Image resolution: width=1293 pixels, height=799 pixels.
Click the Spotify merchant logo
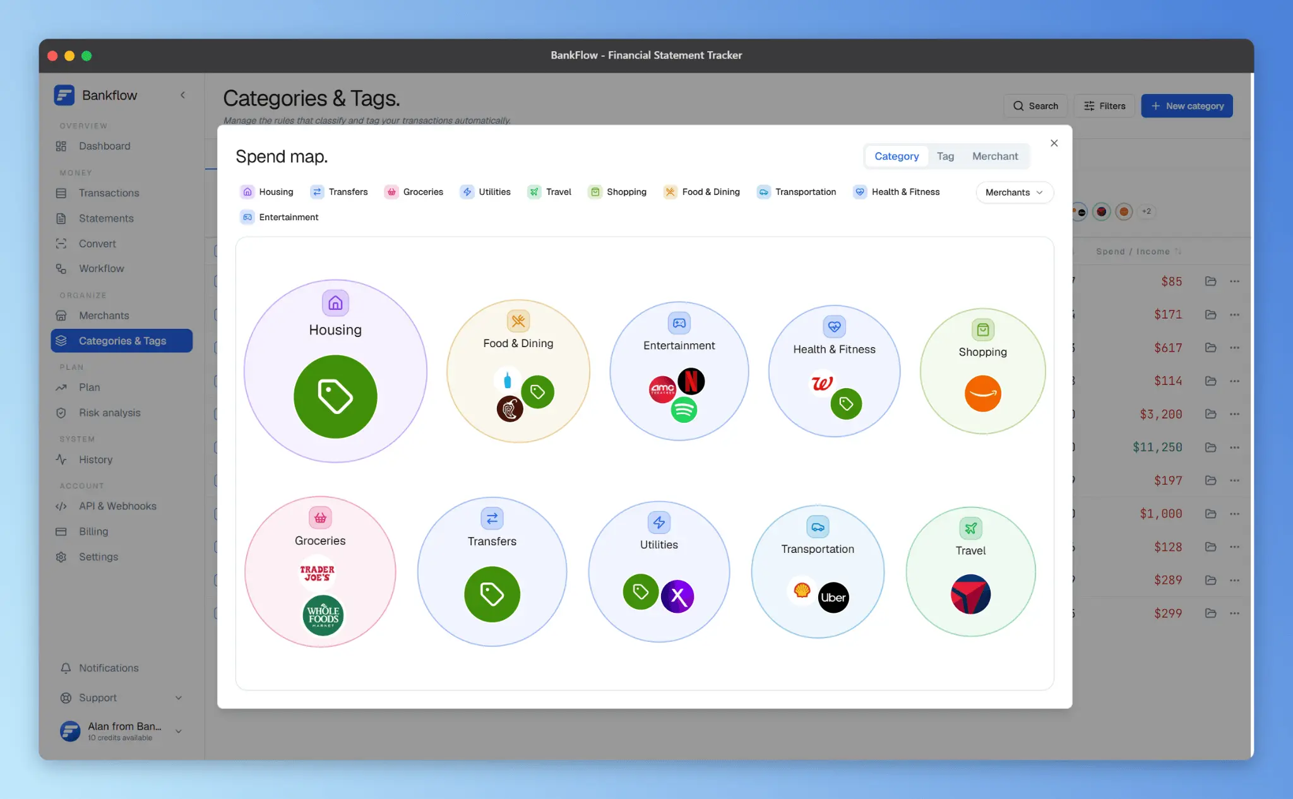[x=684, y=410]
